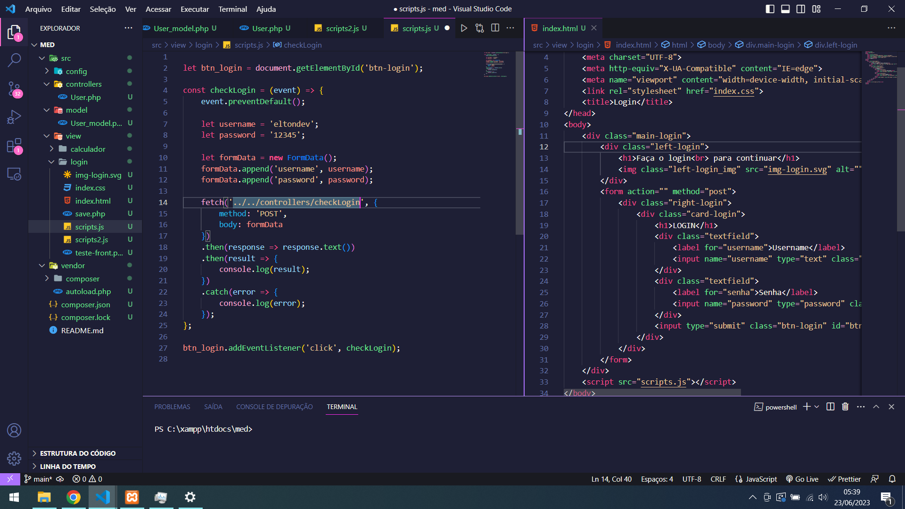Open the Executar menu
Viewport: 905px width, 509px height.
point(195,9)
